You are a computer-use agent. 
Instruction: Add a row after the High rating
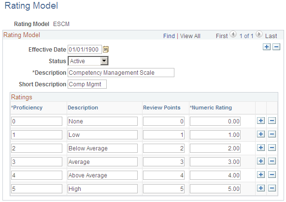[261, 188]
